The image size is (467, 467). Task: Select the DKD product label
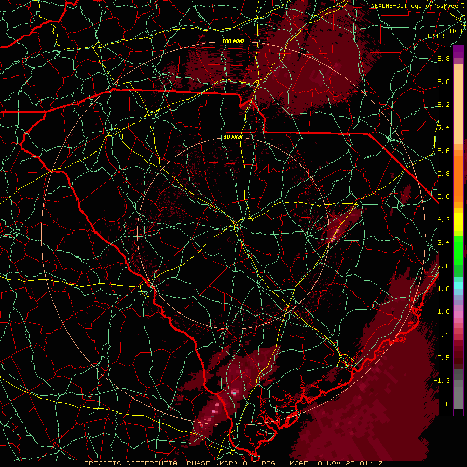click(456, 31)
